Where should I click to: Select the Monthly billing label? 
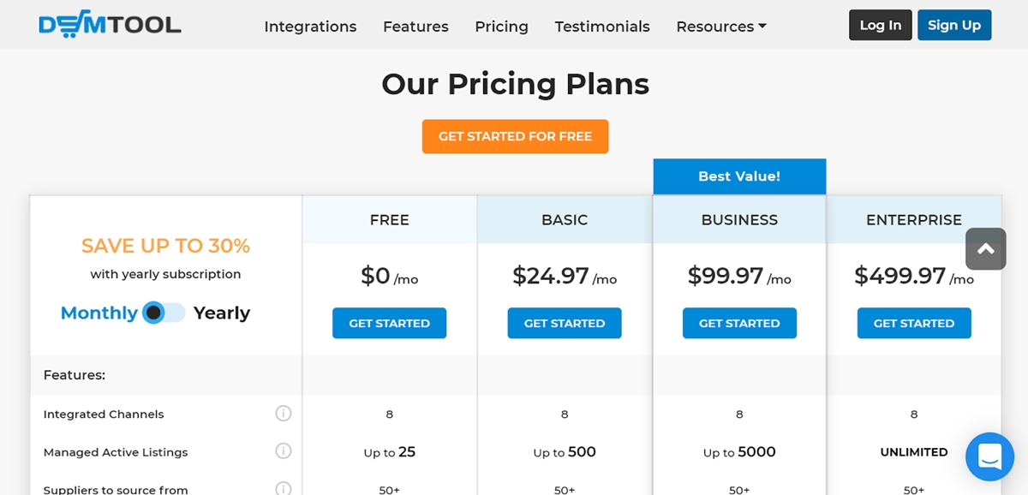(x=99, y=313)
